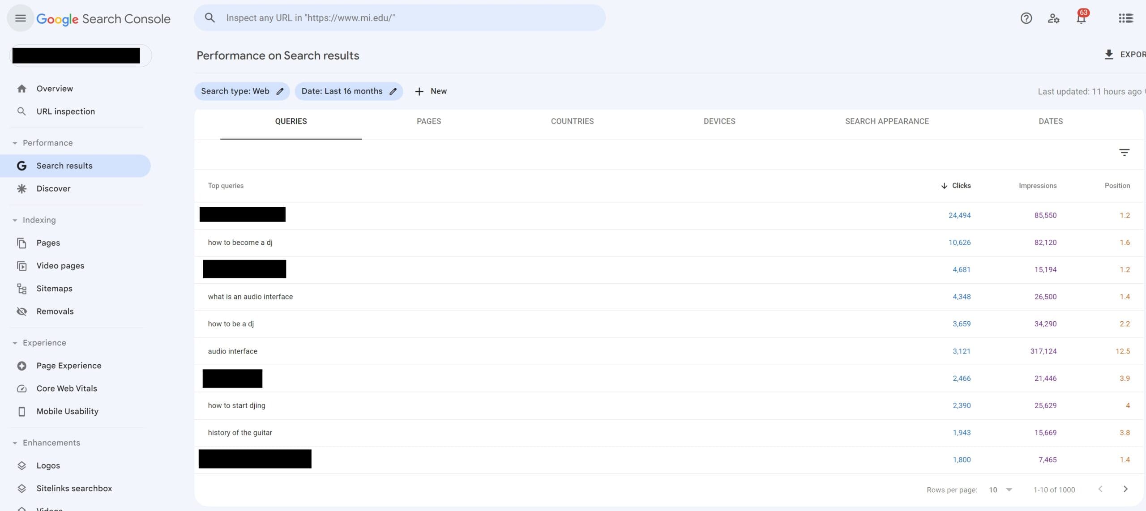Edit the Search type: Web filter pencil
Screen dimensions: 1146x511
280,91
